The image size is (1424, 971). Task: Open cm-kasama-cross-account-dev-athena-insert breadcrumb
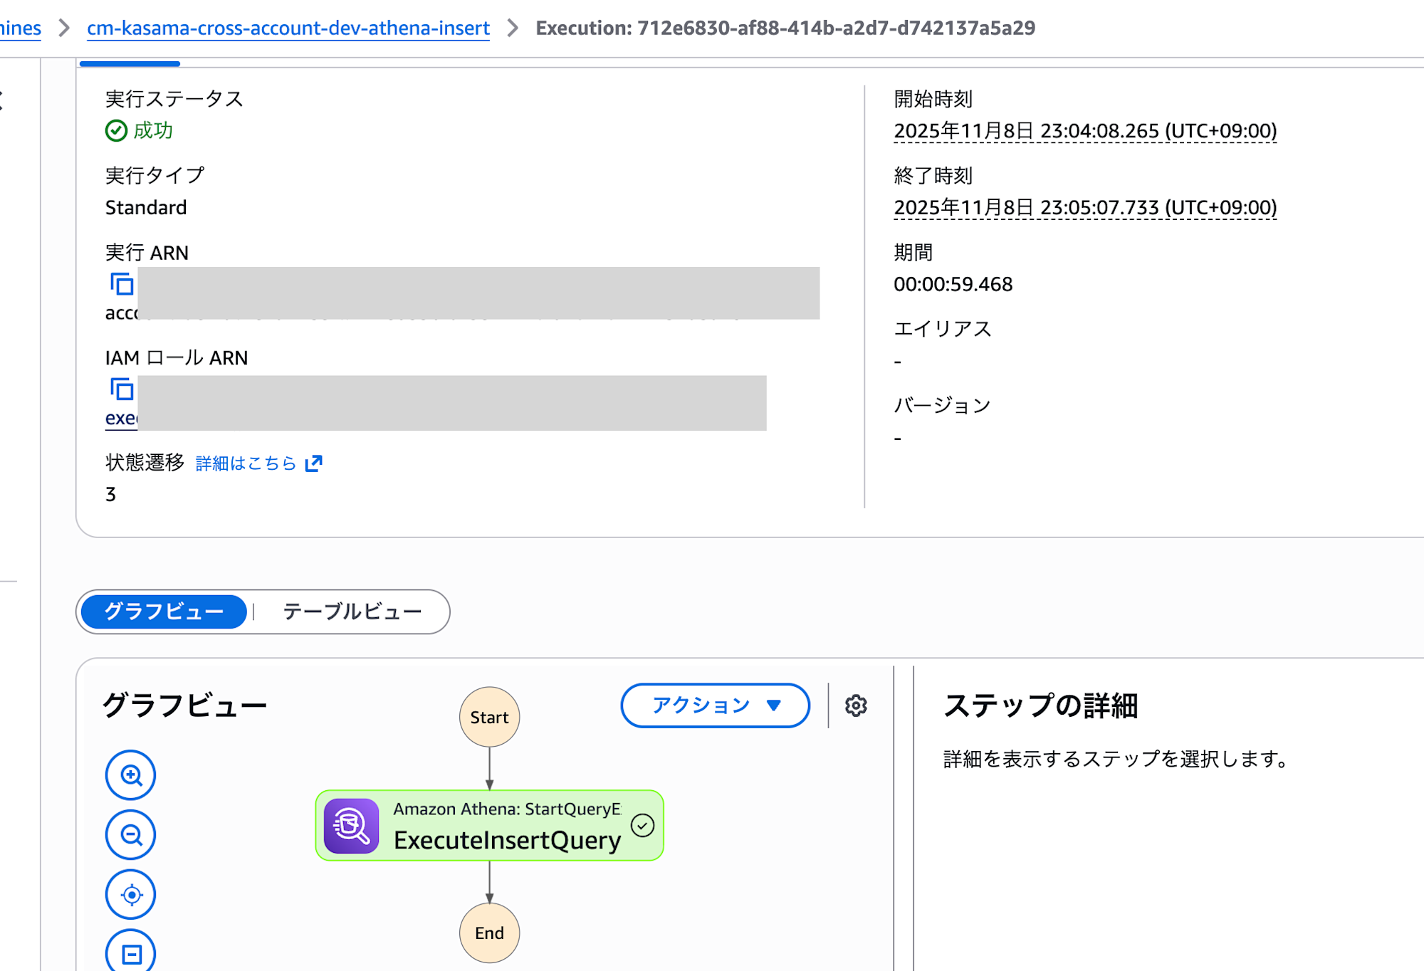tap(287, 28)
